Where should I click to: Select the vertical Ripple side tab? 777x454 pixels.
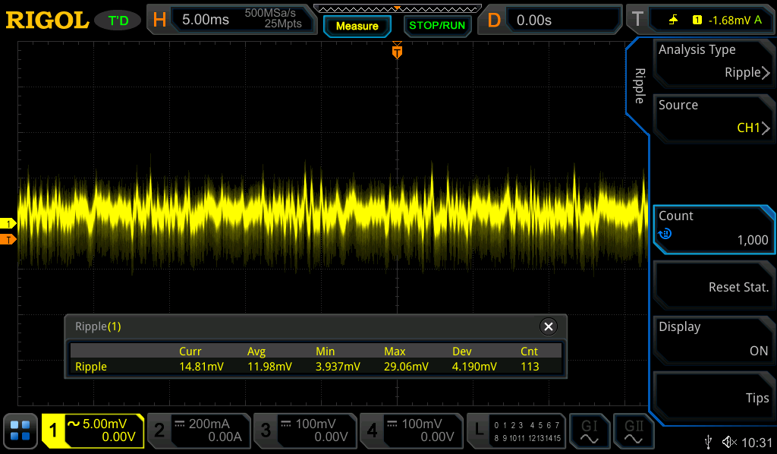[x=639, y=86]
